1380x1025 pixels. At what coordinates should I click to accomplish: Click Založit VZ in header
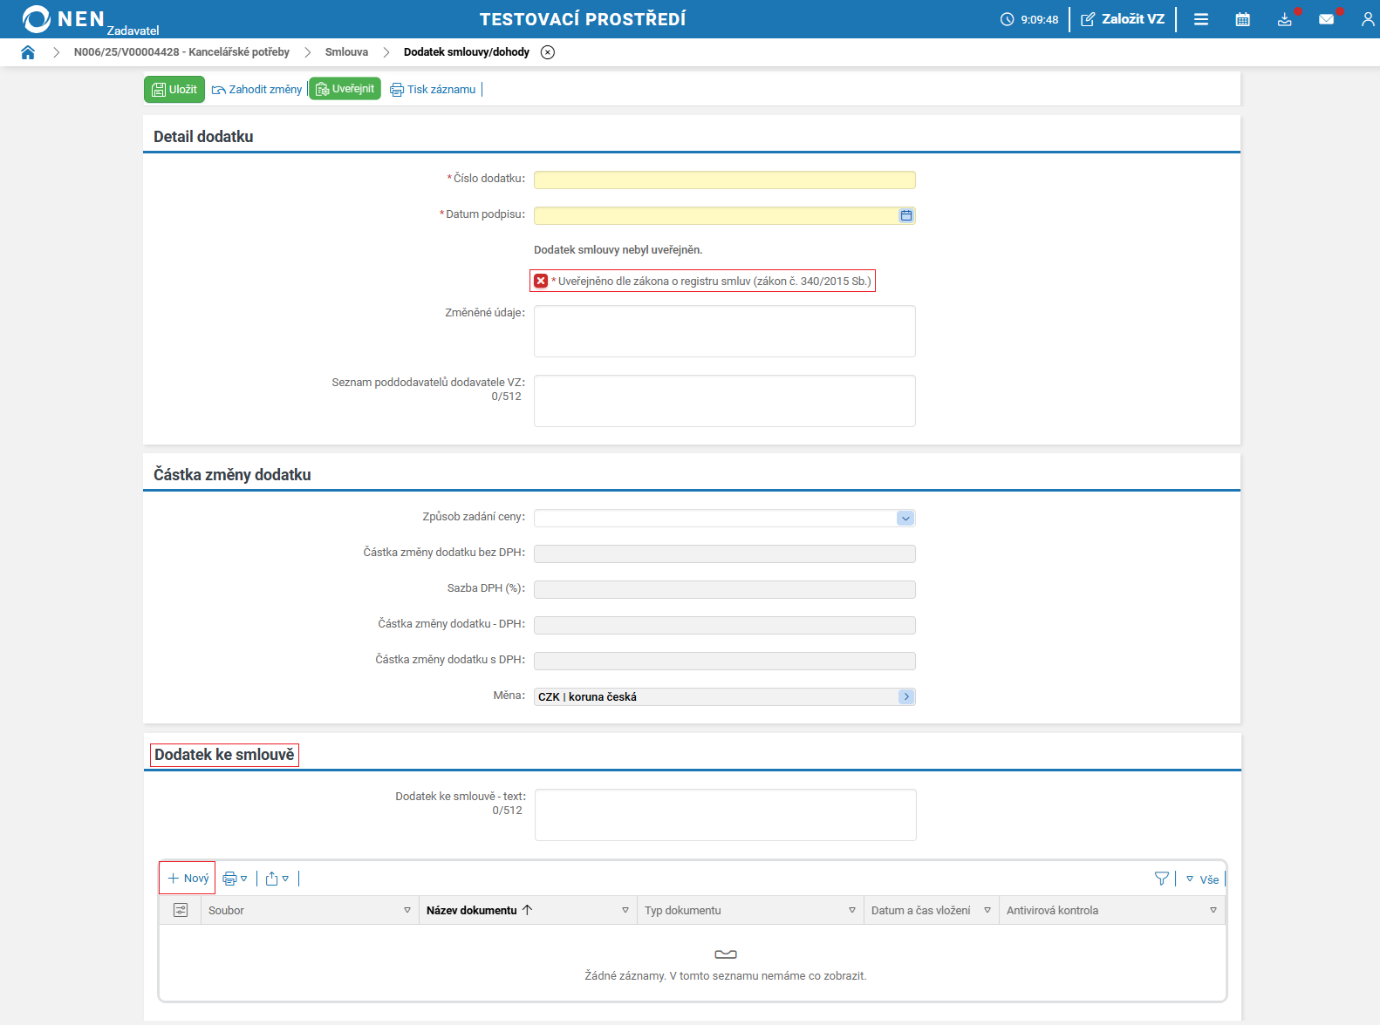click(x=1123, y=19)
